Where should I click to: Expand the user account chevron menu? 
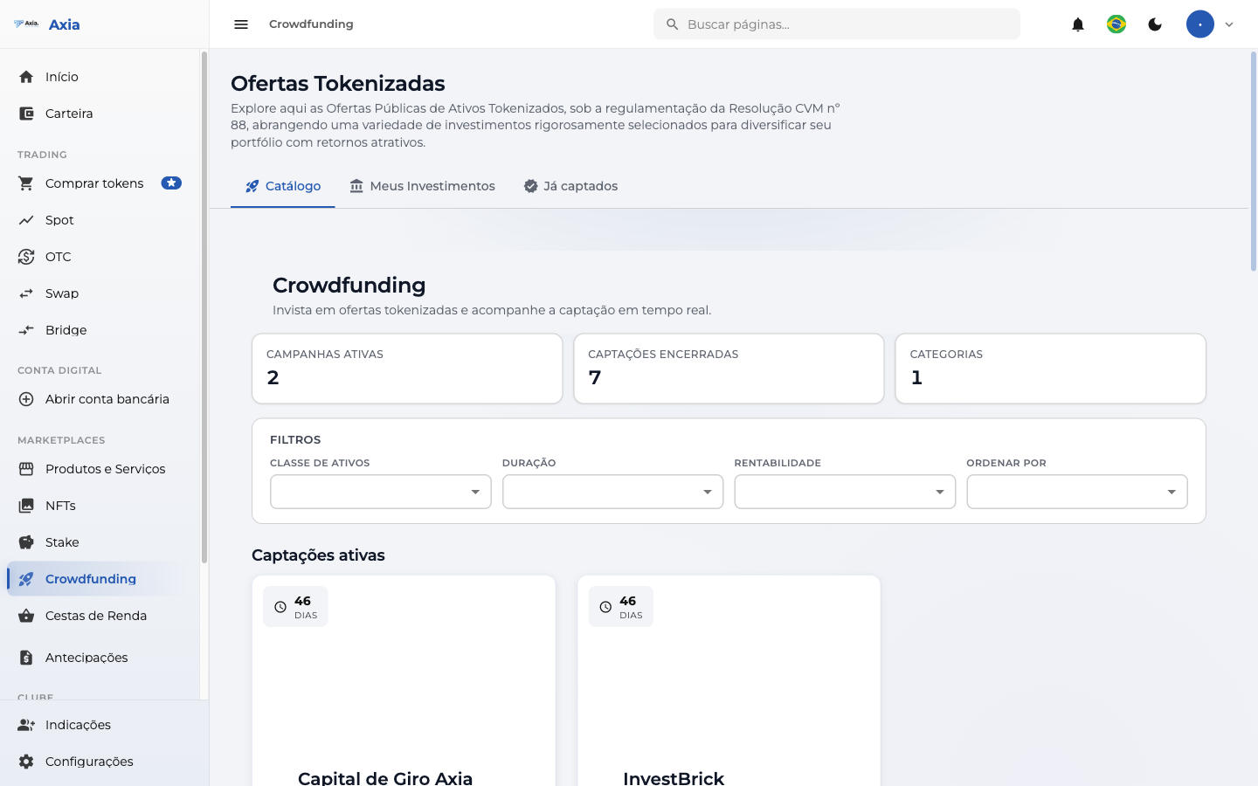1229,24
